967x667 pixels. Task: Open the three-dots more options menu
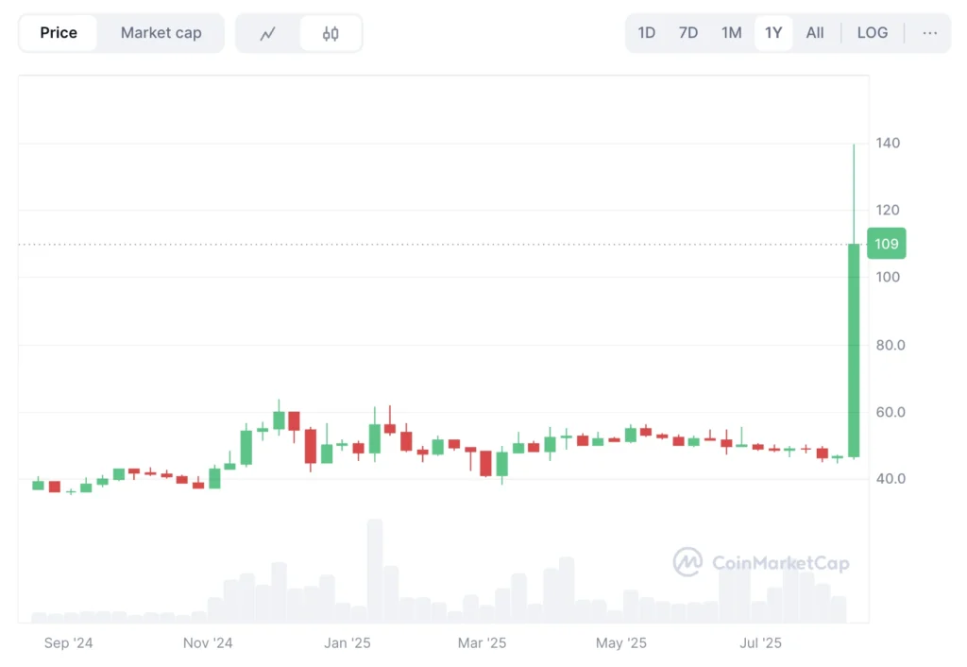point(930,33)
